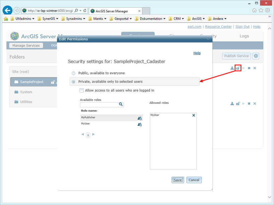Select the Private, available only to selected users option
This screenshot has height=205, width=274.
click(x=73, y=80)
